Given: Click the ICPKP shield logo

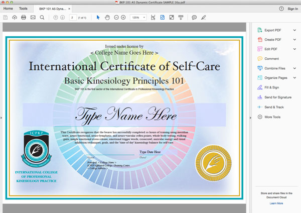Looking at the screenshot, I should [x=36, y=149].
